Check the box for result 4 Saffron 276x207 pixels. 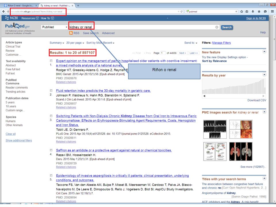pos(51,150)
